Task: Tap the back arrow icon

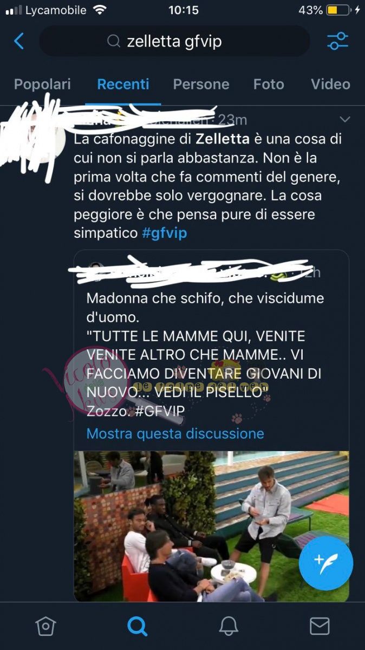Action: (x=19, y=41)
